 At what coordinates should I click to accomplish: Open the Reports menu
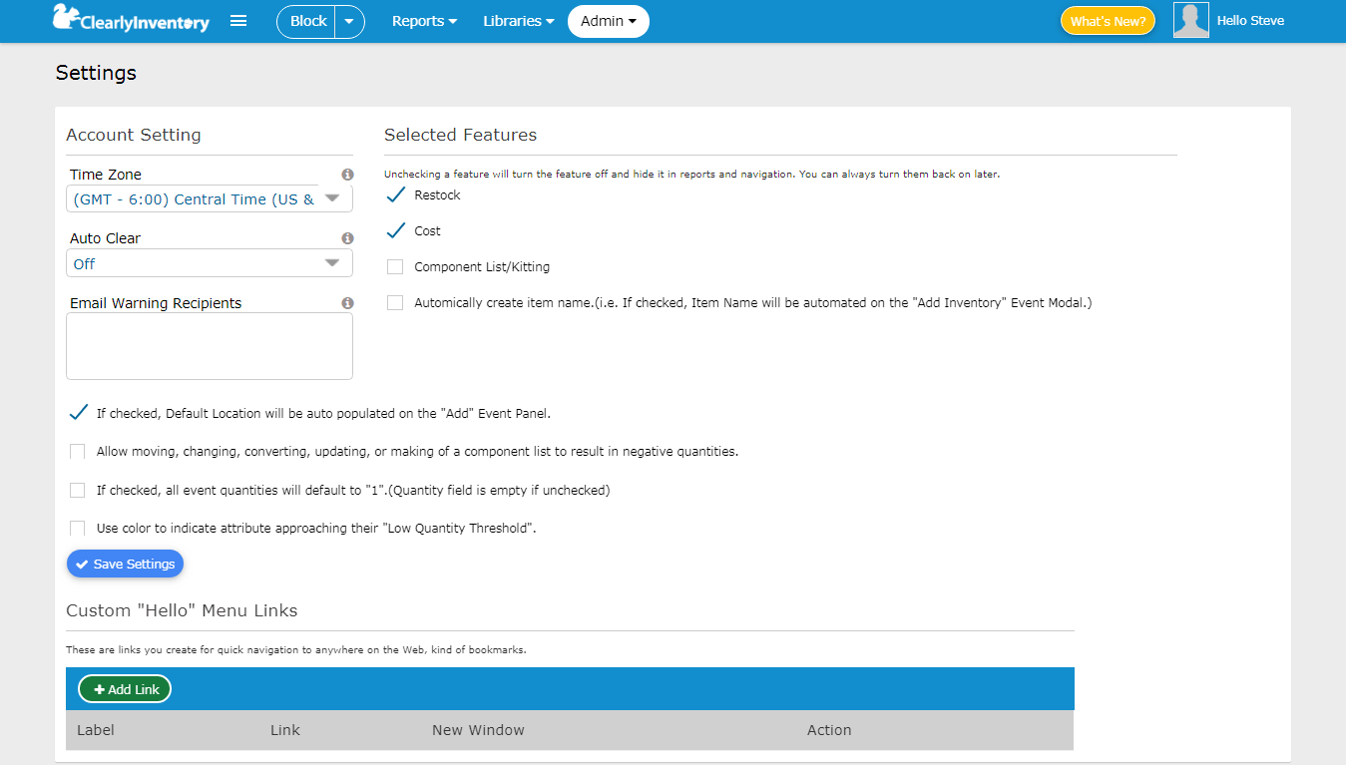(424, 21)
